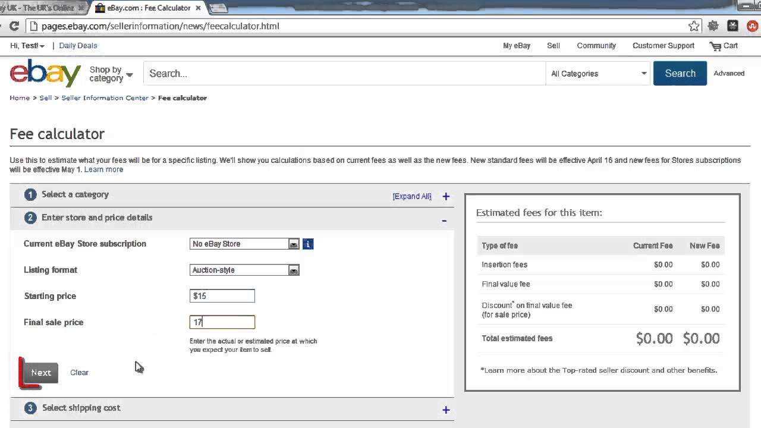Open the Listing format dropdown
This screenshot has width=761, height=428.
pos(244,270)
